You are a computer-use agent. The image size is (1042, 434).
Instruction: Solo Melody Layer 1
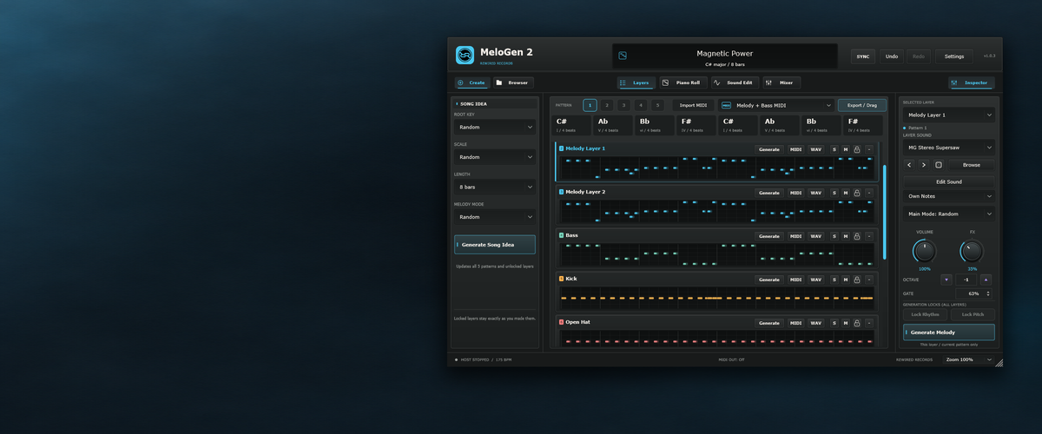834,149
